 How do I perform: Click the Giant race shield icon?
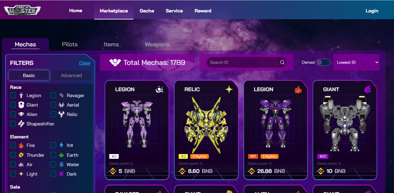coord(21,105)
